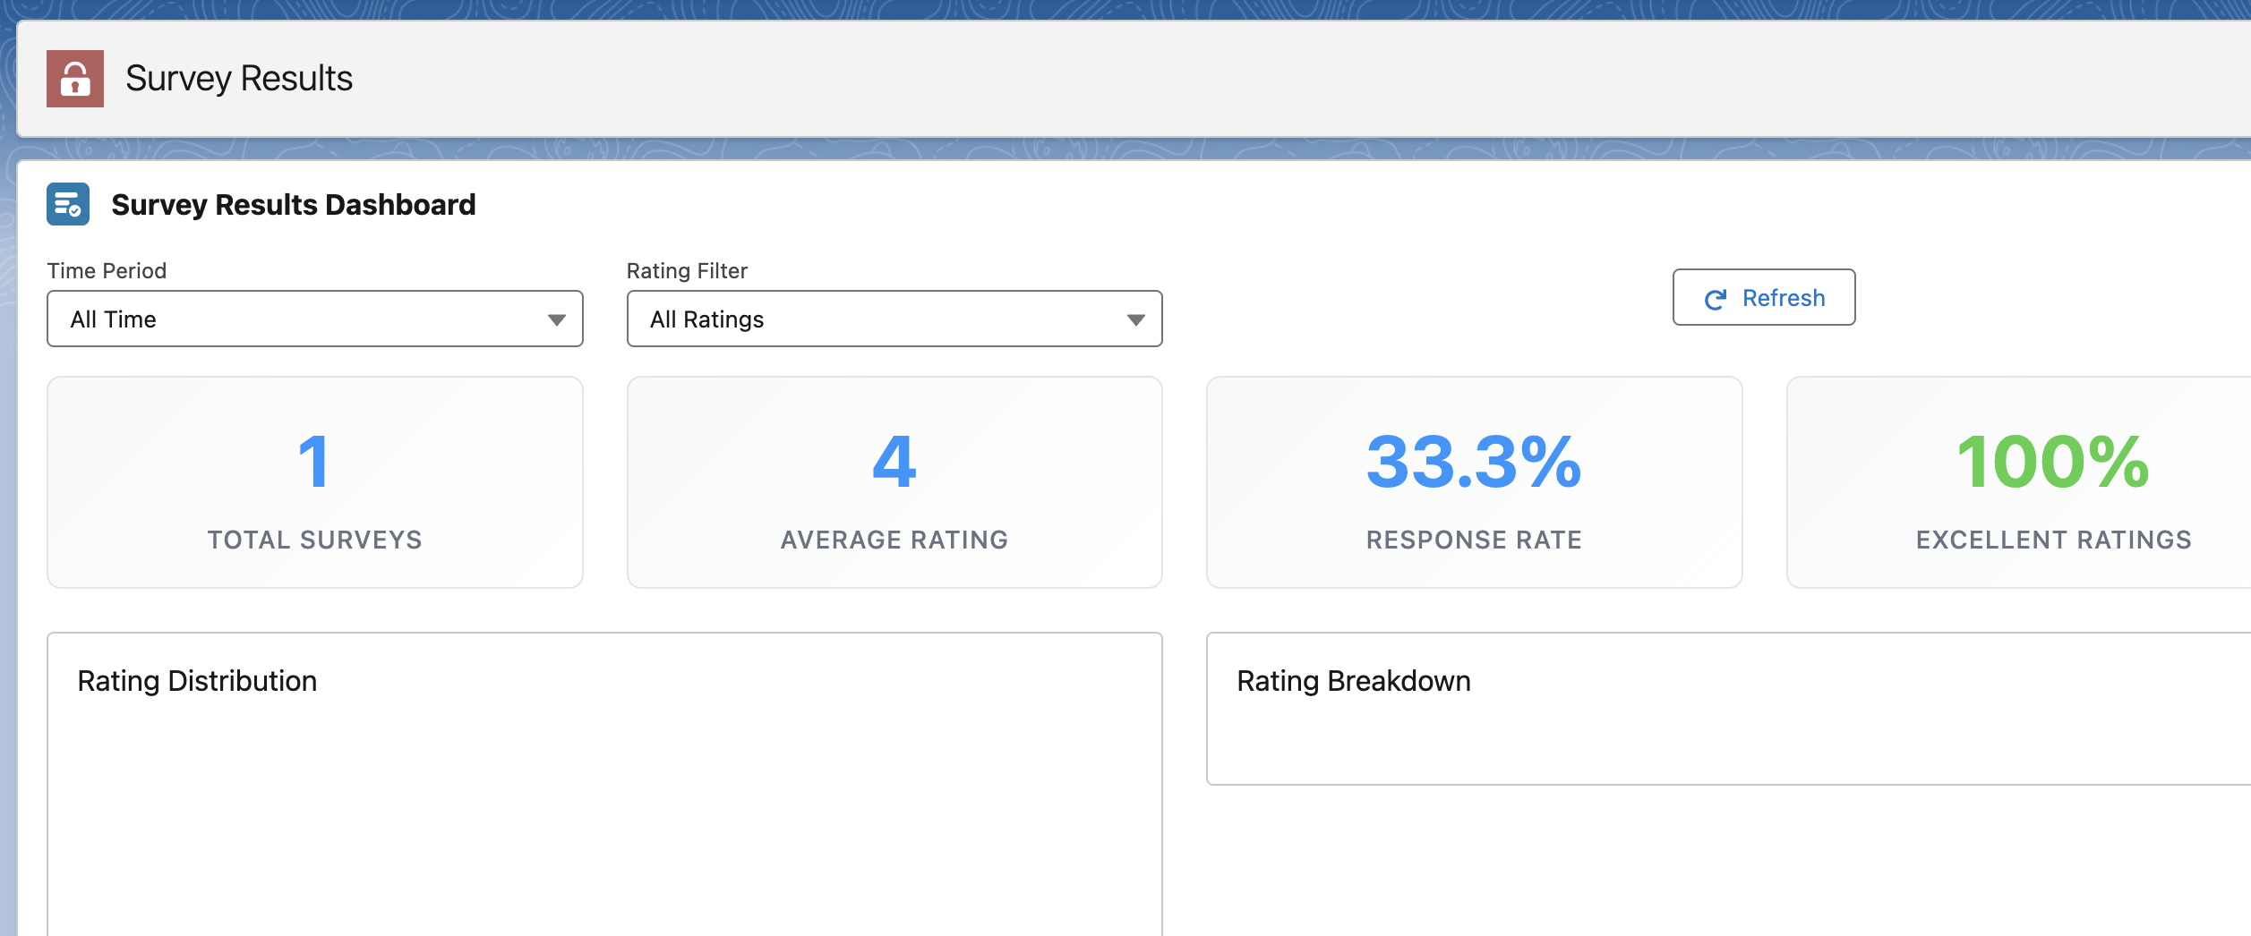Click the Rating Filter label
Screen dimensions: 2251x936
(687, 271)
